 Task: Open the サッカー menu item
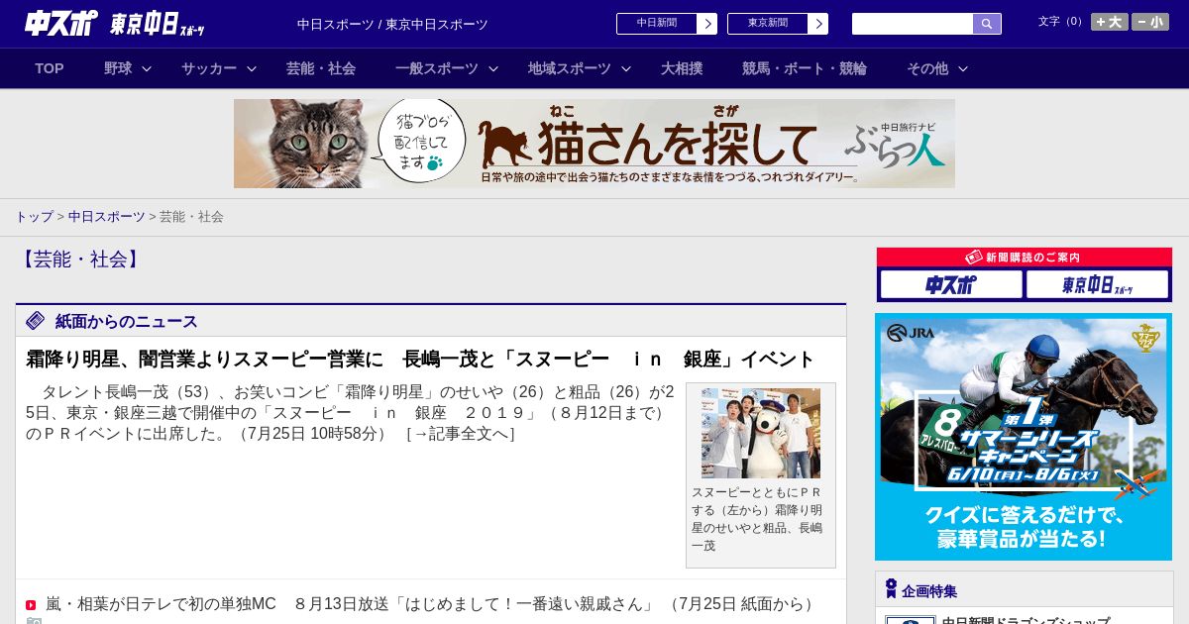209,68
